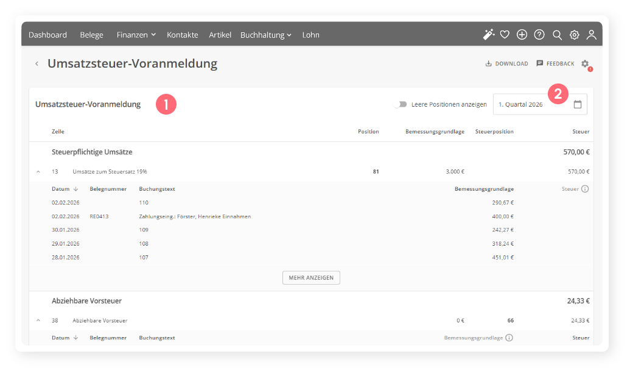Collapse row 38 Abziehbare Vorsteuer

(x=38, y=320)
